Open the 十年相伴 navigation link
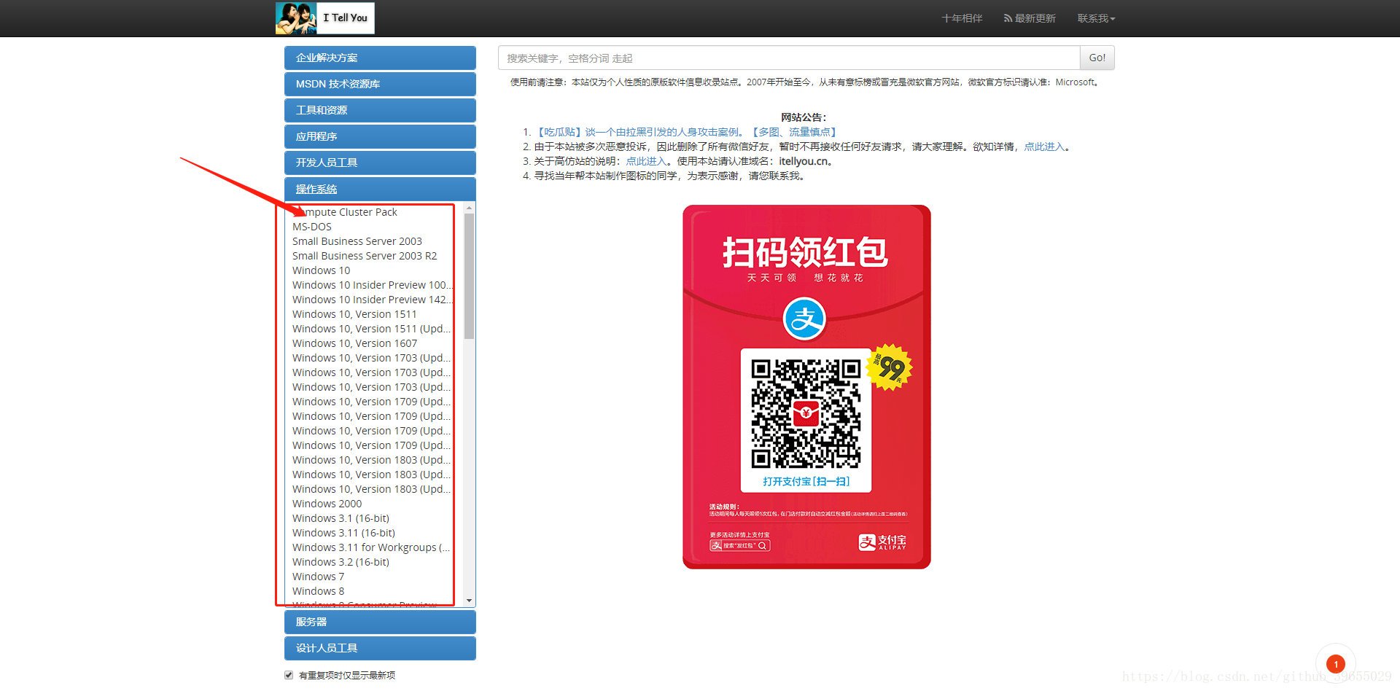The width and height of the screenshot is (1400, 691). click(962, 18)
